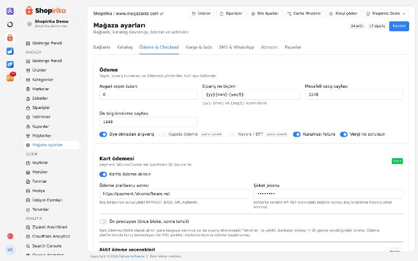
Task: Open Kuponlar in the sidebar
Action: 52,126
